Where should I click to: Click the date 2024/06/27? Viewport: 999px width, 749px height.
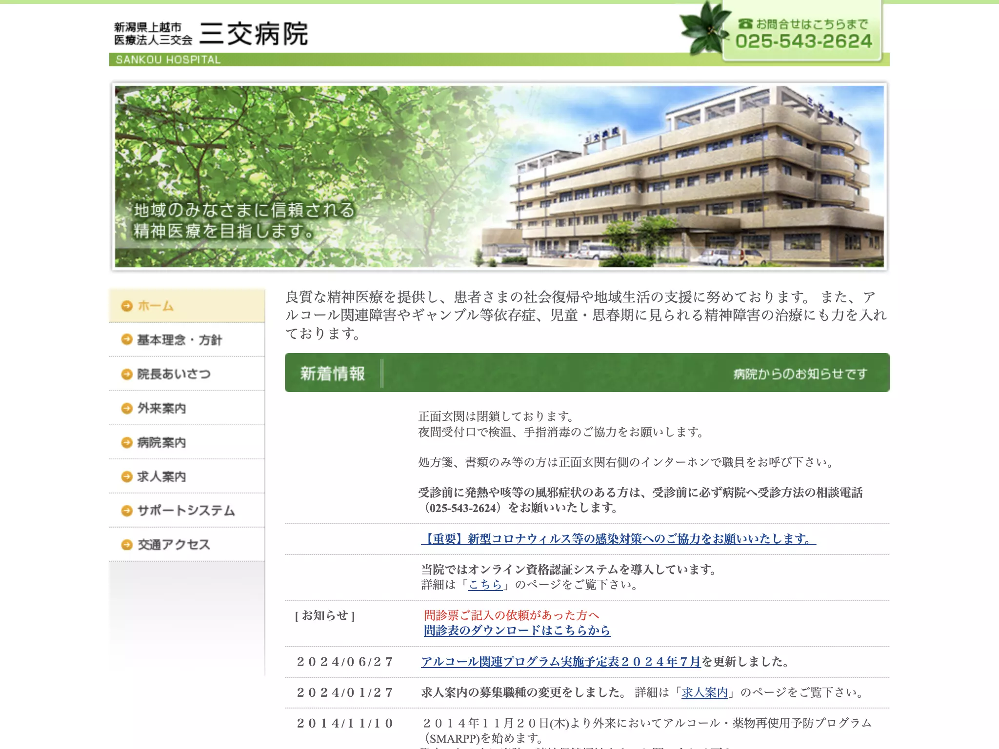tap(345, 662)
